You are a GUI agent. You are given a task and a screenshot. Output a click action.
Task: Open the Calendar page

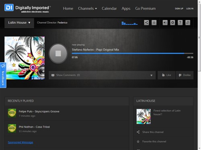[x=109, y=8]
